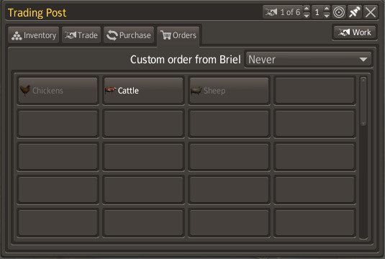Click the orders list scrollbar thumb
Viewport: 385px width, 259px height.
click(x=363, y=101)
